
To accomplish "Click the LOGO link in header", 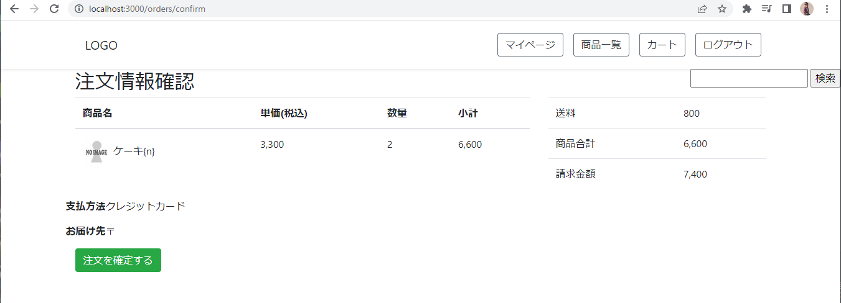I will [x=101, y=45].
